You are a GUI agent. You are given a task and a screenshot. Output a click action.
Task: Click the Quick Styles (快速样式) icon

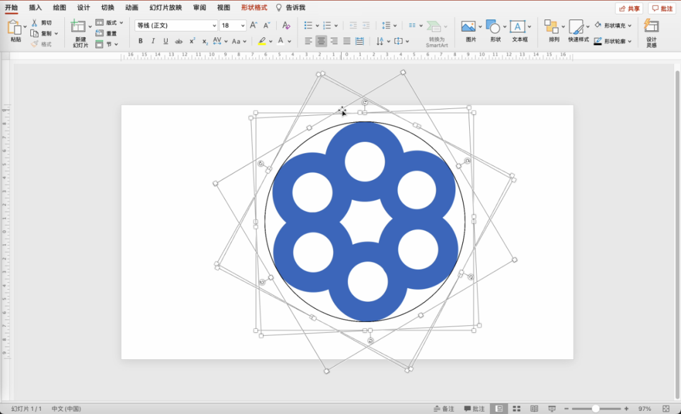click(x=576, y=27)
